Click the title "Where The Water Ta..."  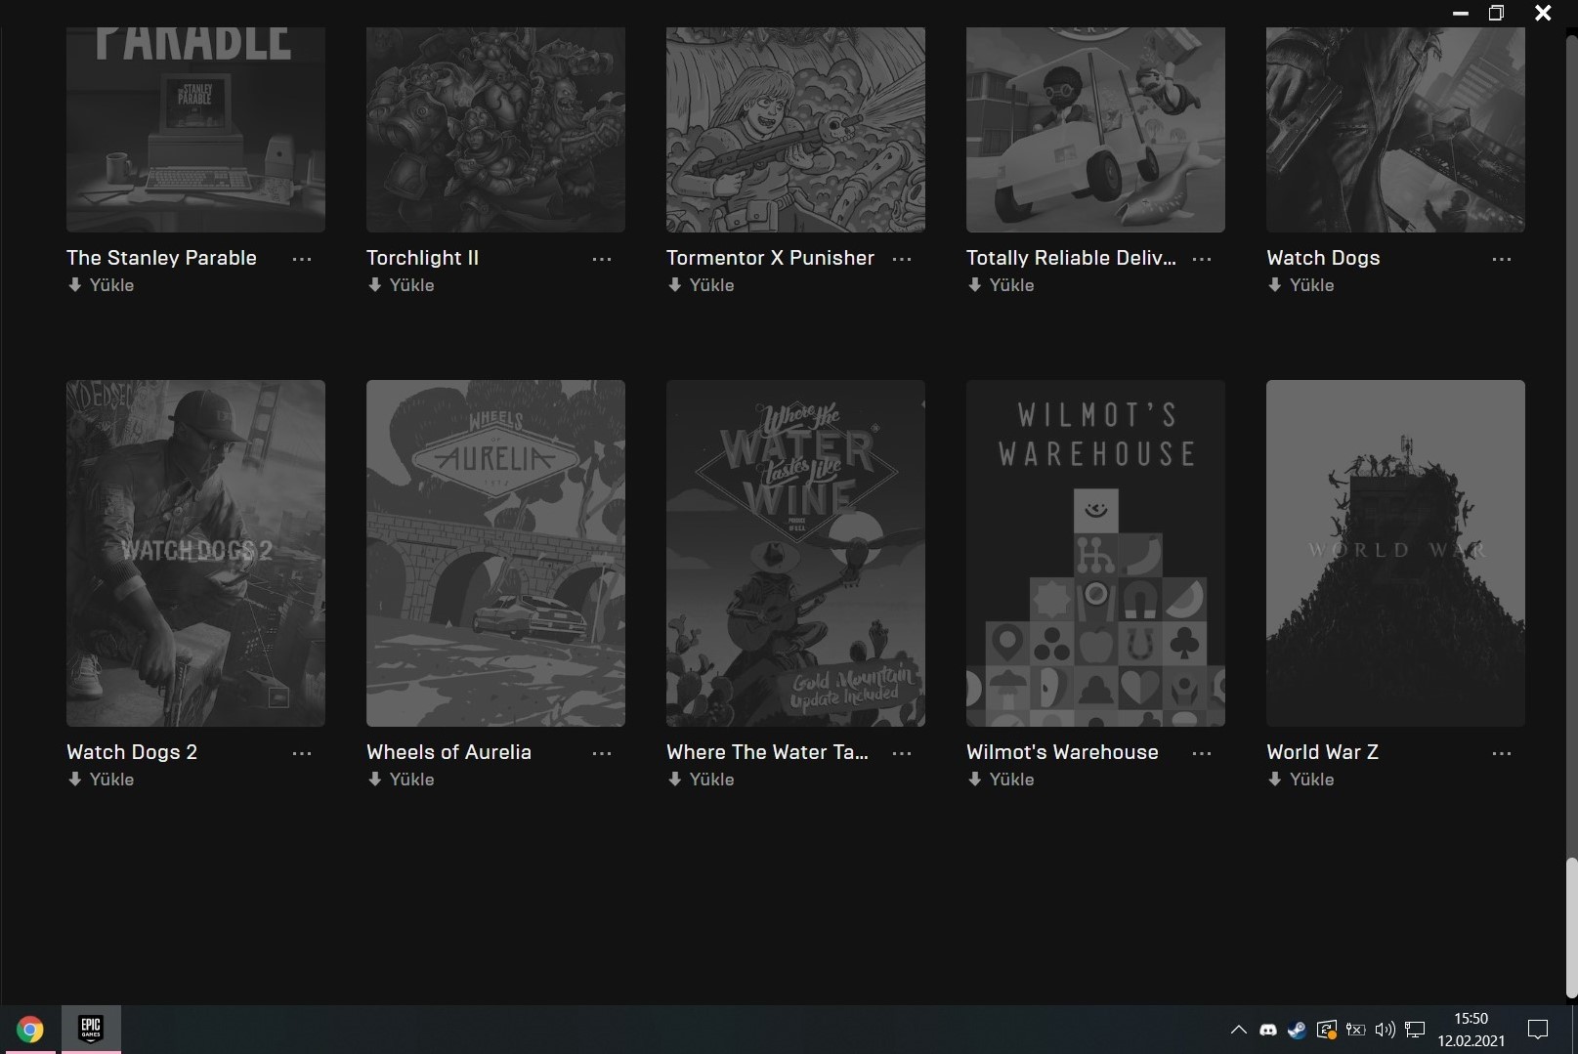point(767,752)
